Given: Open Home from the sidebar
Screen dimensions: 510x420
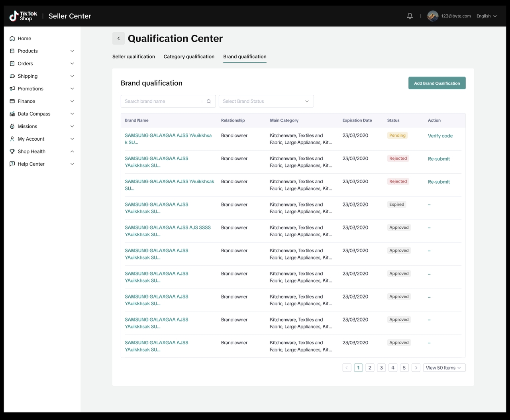Looking at the screenshot, I should [24, 39].
